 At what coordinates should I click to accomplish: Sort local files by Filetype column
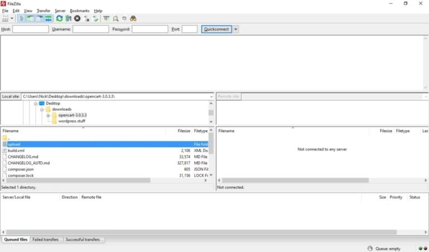tap(201, 131)
